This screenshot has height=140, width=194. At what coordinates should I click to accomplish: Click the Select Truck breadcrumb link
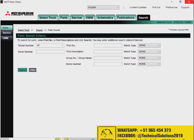pyautogui.click(x=24, y=30)
